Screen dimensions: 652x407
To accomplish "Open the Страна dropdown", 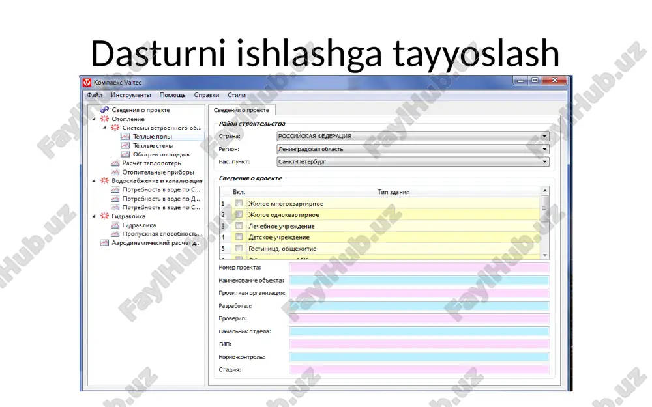I will (x=544, y=136).
